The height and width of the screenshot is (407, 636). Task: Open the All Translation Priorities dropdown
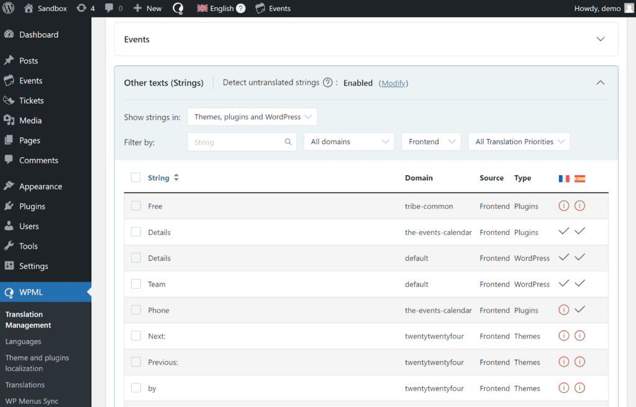coord(519,142)
